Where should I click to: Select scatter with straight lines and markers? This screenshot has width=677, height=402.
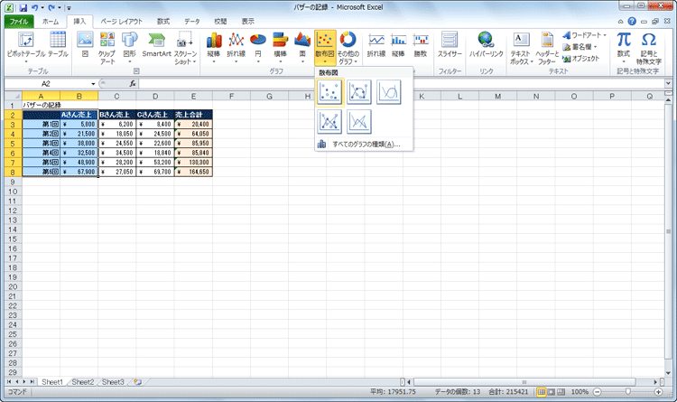(329, 121)
